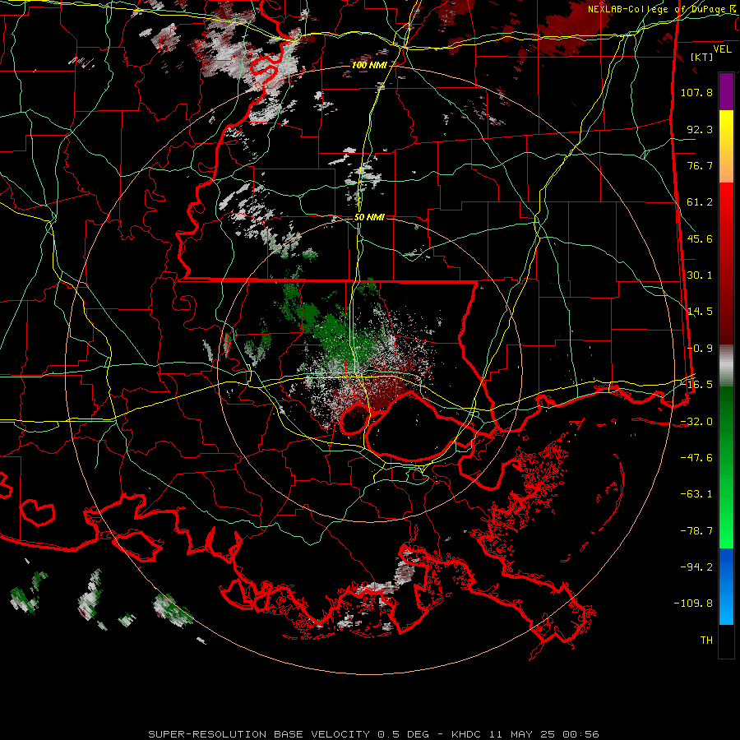Click the 76.7 velocity scale value
The height and width of the screenshot is (740, 740).
(700, 165)
